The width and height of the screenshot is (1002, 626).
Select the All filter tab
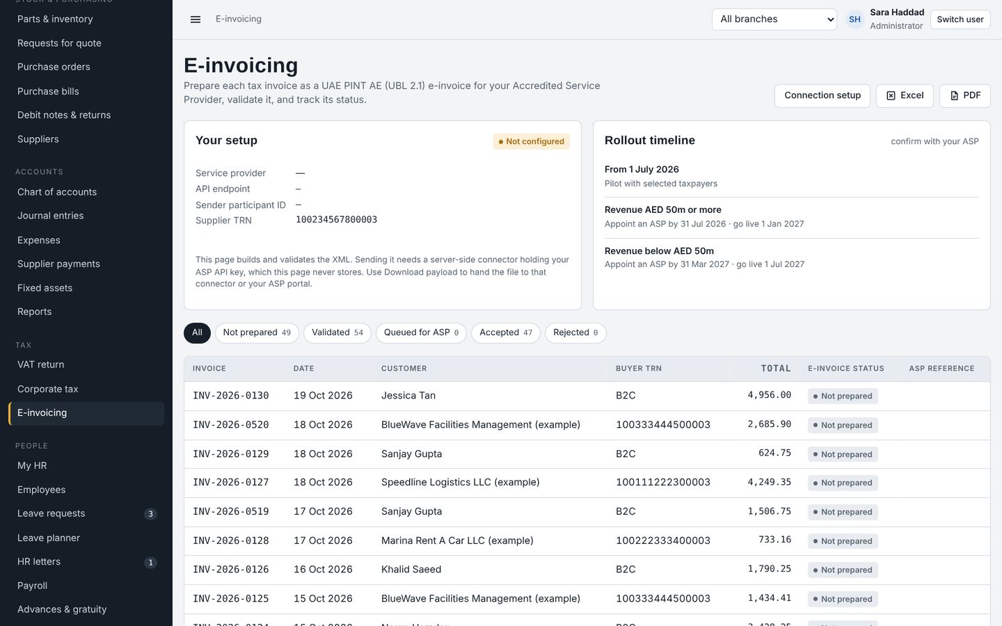[197, 332]
